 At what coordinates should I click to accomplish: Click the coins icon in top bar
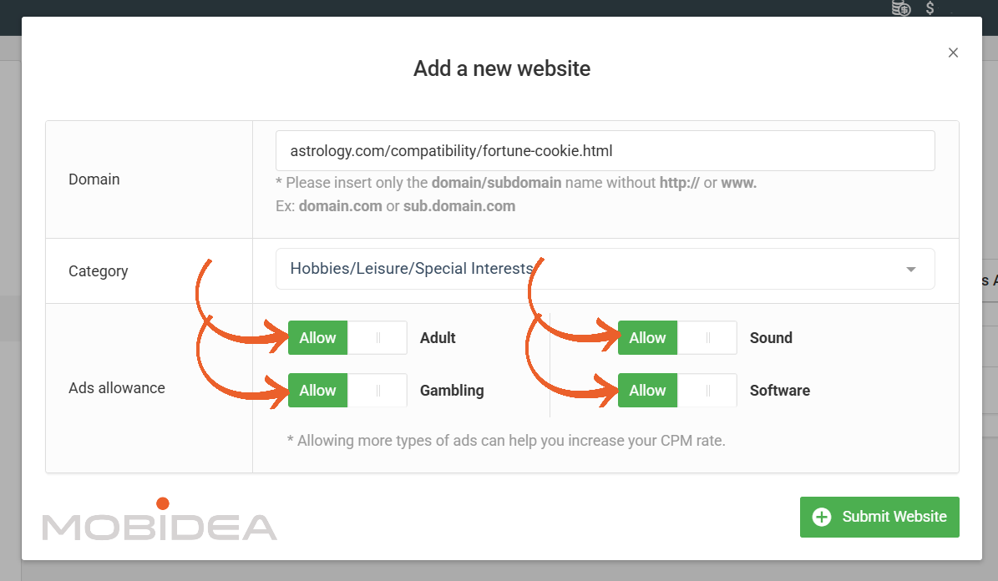[x=900, y=8]
